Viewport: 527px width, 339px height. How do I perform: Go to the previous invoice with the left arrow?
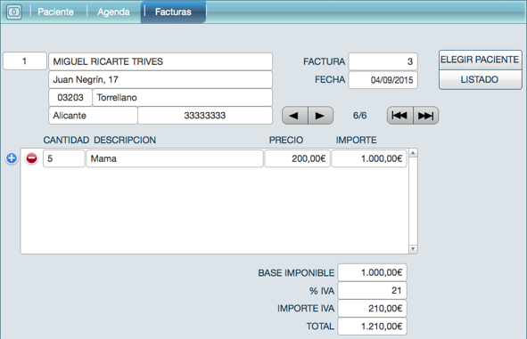[295, 116]
